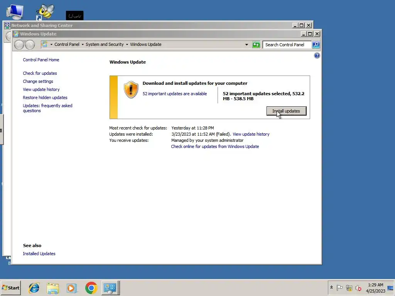Viewport: 395px width, 296px height.
Task: Click Network and Sharing Center title bar icon
Action: [7, 25]
